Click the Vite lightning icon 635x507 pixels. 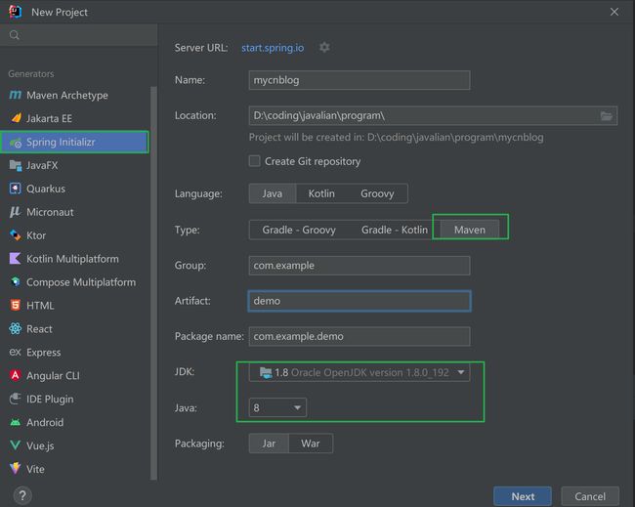(15, 469)
